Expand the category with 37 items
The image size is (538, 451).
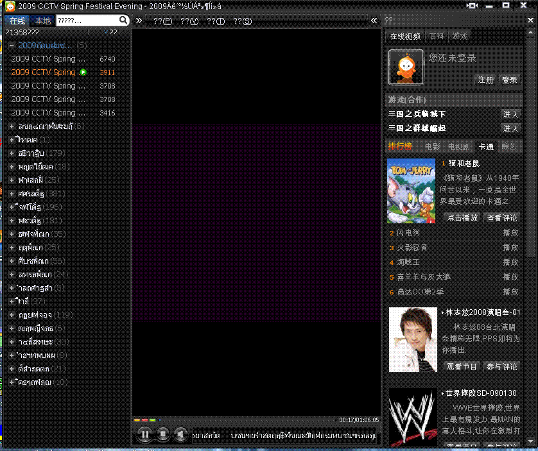(x=12, y=302)
